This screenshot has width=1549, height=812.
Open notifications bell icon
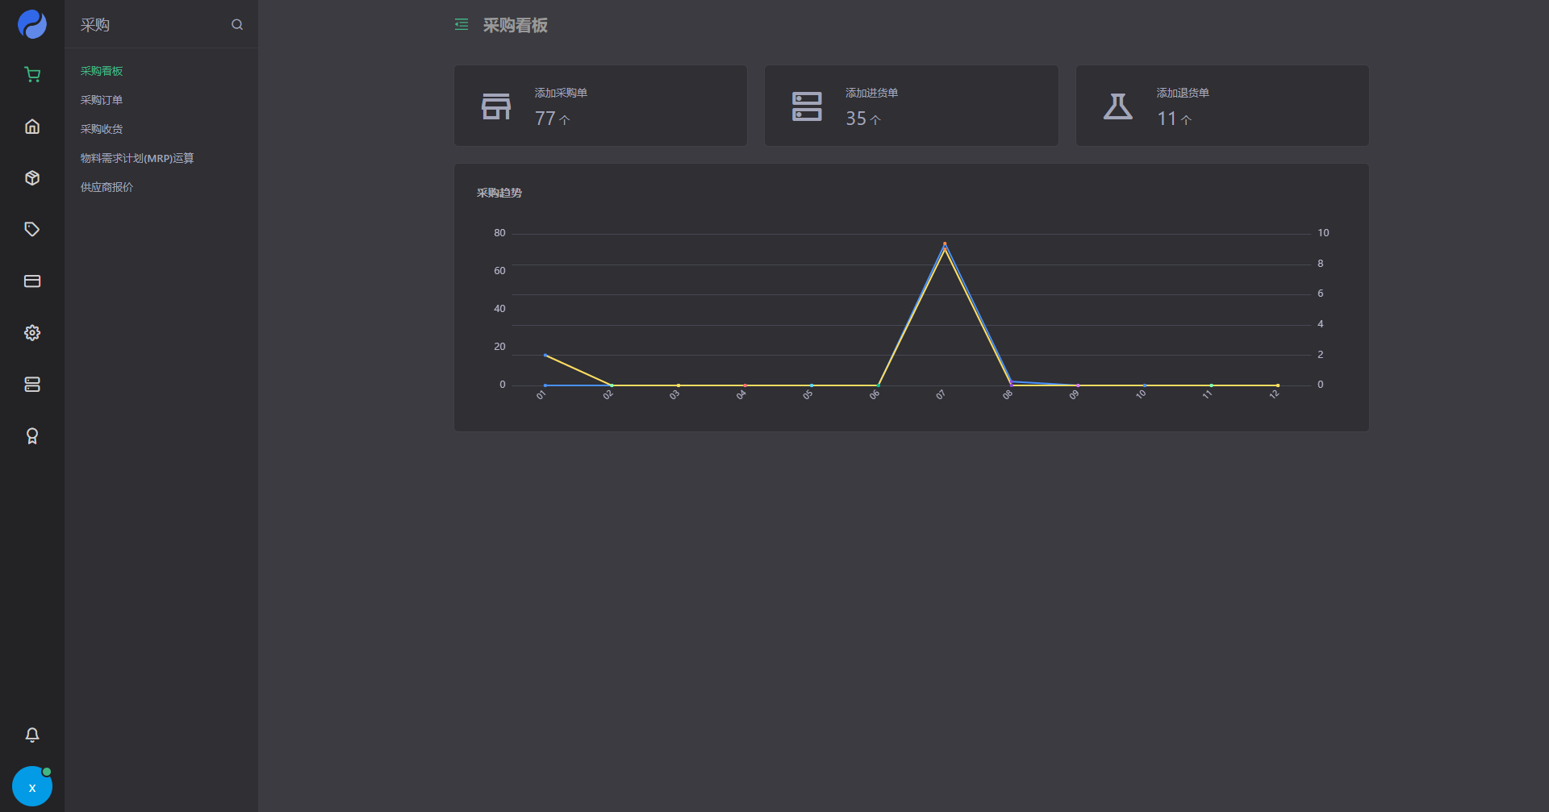click(32, 735)
